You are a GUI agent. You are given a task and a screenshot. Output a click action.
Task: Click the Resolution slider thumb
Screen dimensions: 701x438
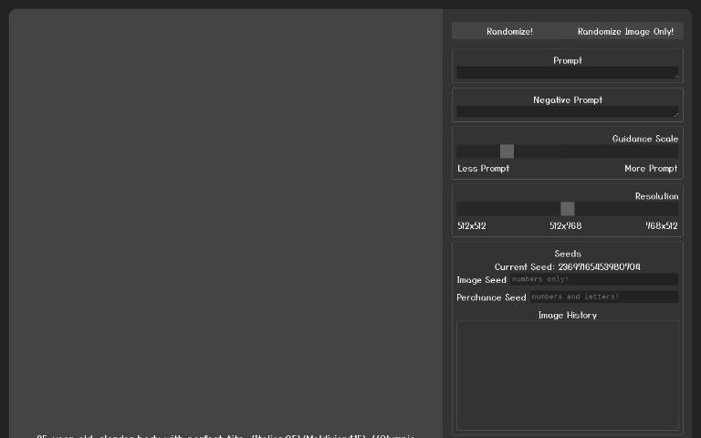pyautogui.click(x=567, y=209)
